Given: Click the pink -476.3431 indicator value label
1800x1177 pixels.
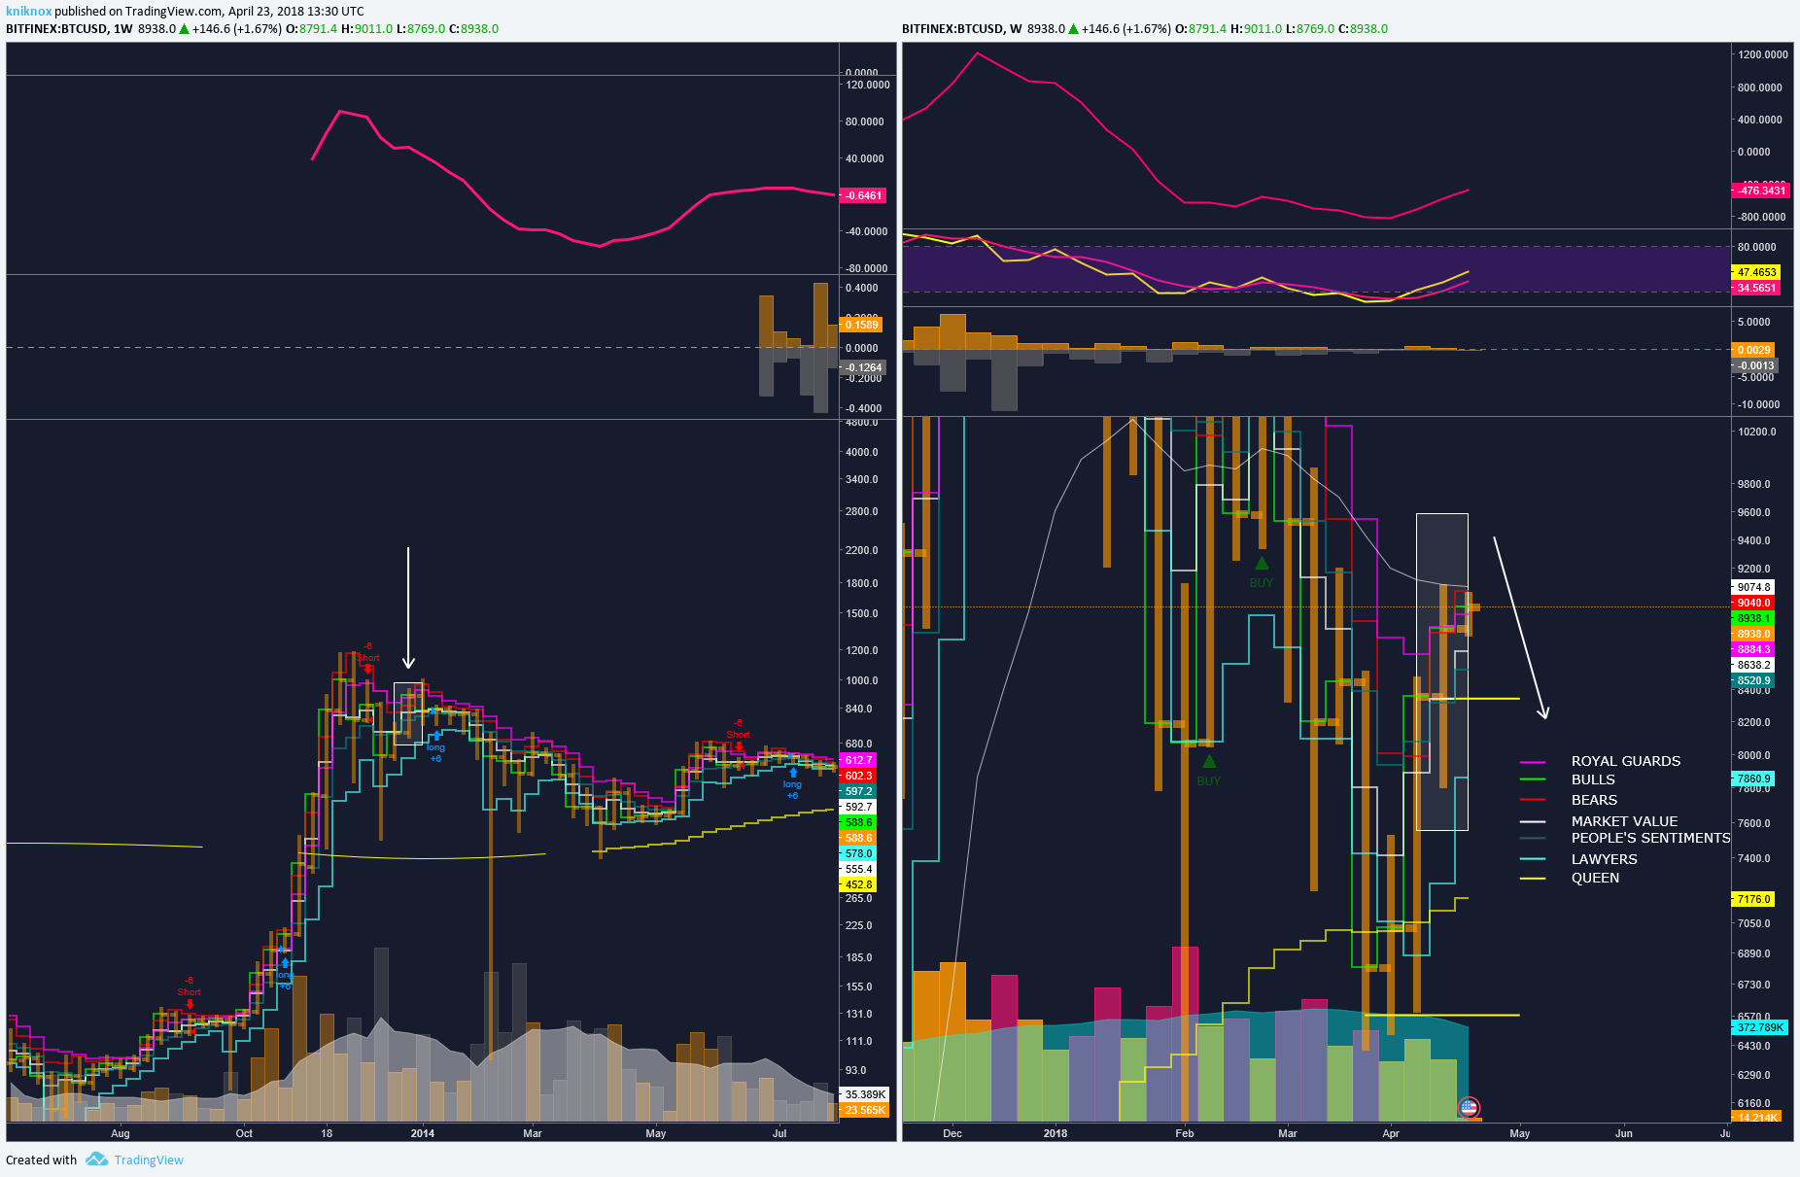Looking at the screenshot, I should [1761, 190].
